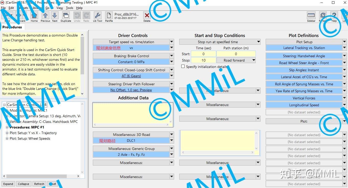Open Steering: Driver Path Follower dropdown

pos(172,84)
